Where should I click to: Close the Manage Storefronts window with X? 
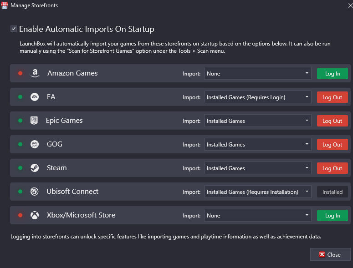350,5
